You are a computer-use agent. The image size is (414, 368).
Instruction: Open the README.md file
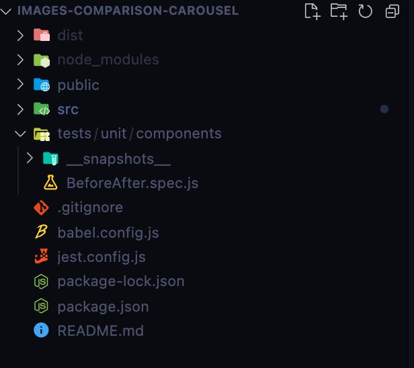(x=101, y=330)
